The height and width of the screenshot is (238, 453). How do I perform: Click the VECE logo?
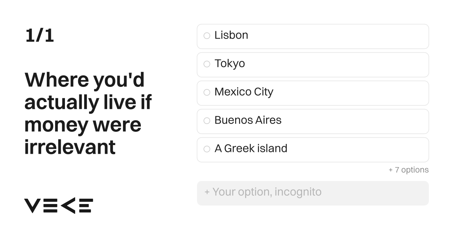click(x=59, y=206)
